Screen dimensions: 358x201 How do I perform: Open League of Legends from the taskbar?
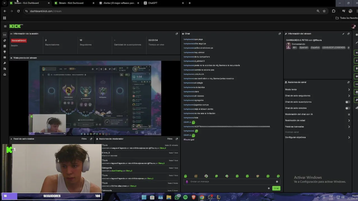[218, 197]
